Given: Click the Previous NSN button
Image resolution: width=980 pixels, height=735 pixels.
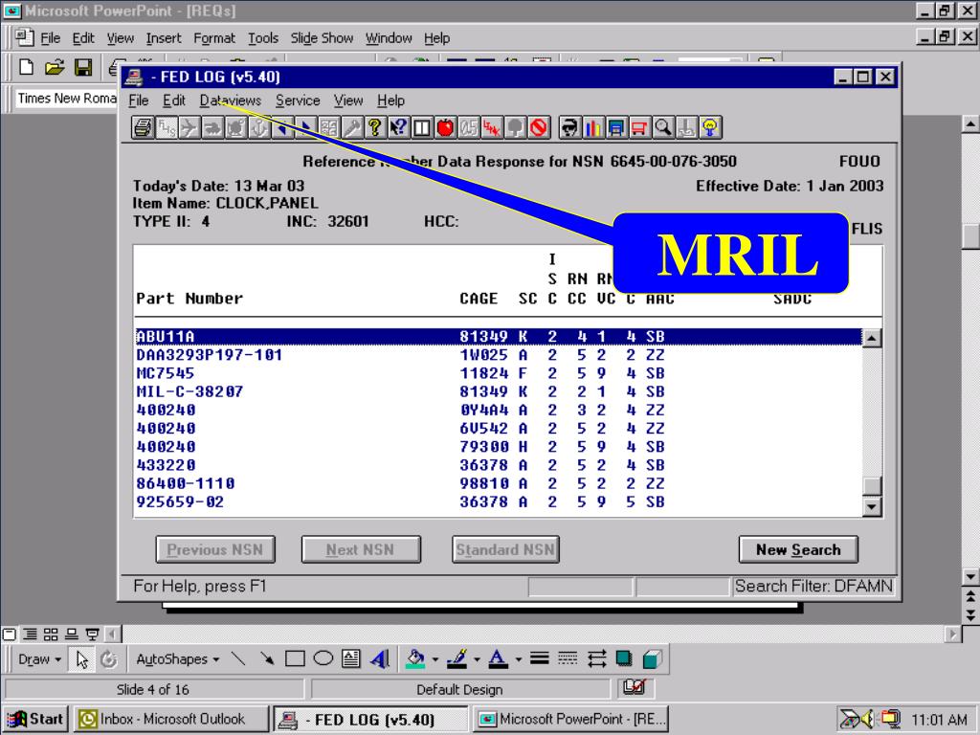Looking at the screenshot, I should coord(215,549).
